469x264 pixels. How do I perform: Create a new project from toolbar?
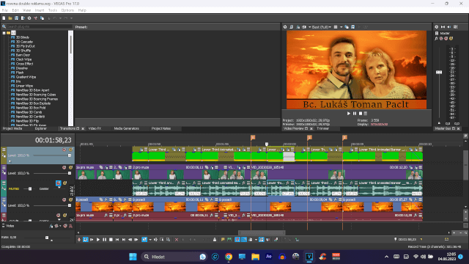pos(4,18)
